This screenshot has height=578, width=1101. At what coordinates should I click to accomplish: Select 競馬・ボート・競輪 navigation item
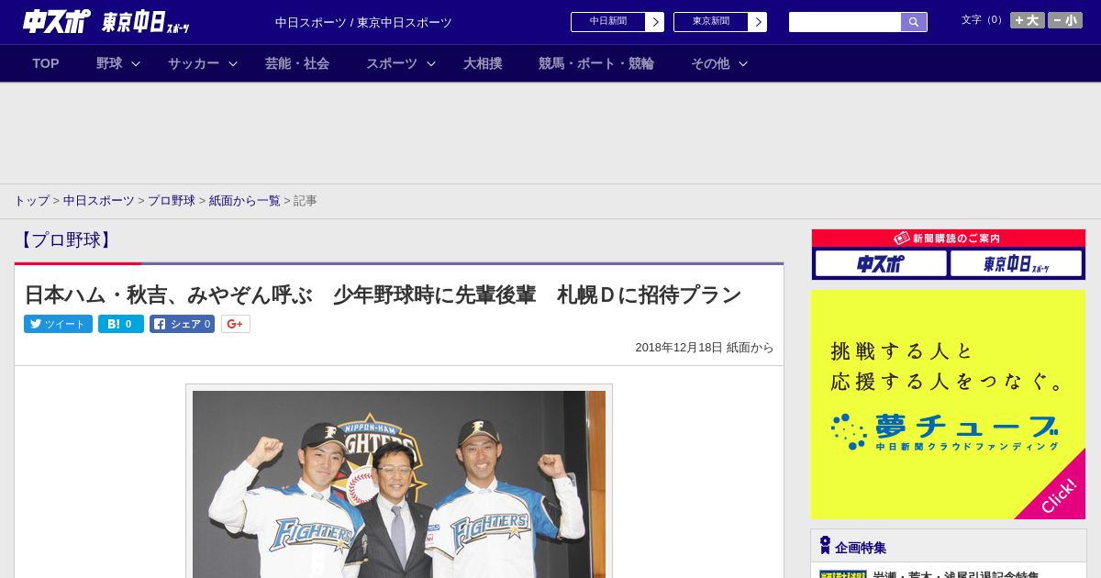(x=596, y=63)
